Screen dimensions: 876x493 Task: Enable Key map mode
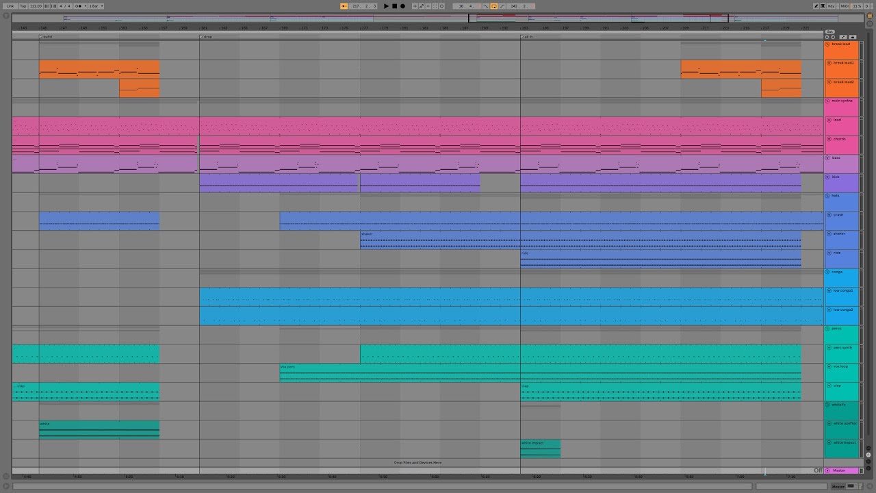832,6
